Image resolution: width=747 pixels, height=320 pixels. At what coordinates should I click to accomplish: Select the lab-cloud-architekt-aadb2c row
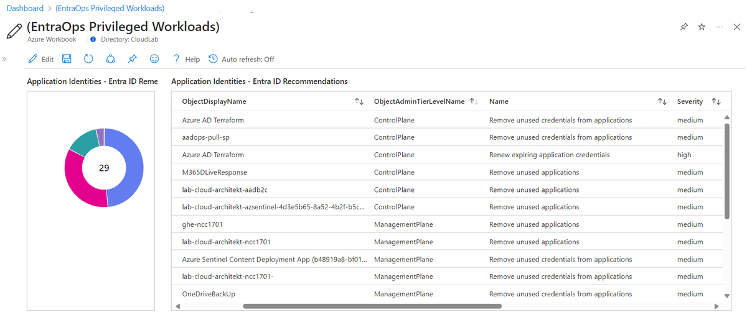point(447,190)
